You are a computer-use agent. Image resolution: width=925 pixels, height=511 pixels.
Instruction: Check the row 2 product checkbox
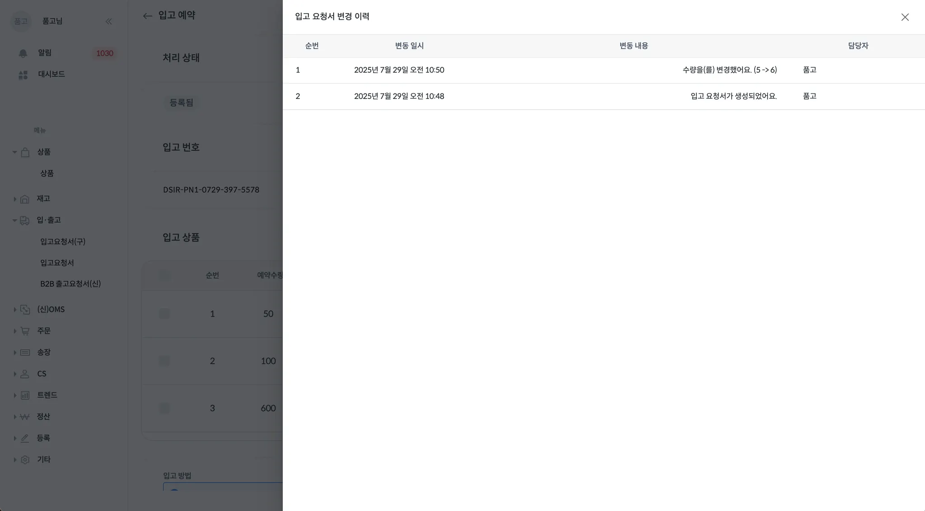(x=164, y=361)
